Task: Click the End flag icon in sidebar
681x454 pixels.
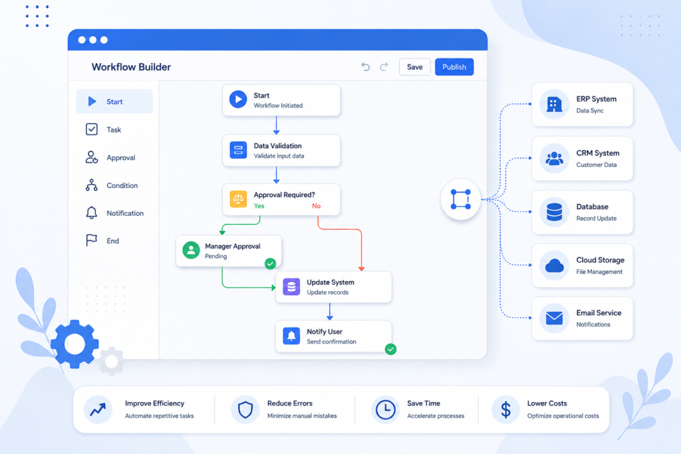Action: tap(91, 241)
